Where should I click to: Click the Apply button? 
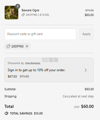[x=86, y=34]
